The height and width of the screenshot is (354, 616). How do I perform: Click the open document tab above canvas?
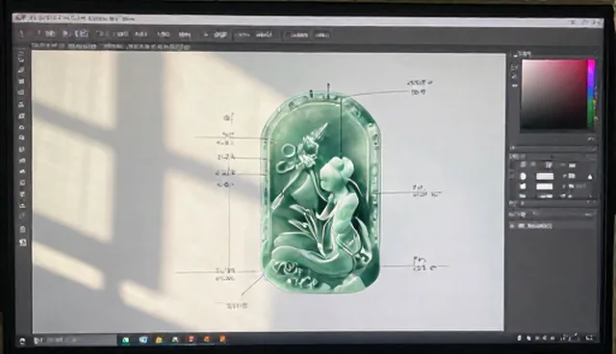coord(110,46)
